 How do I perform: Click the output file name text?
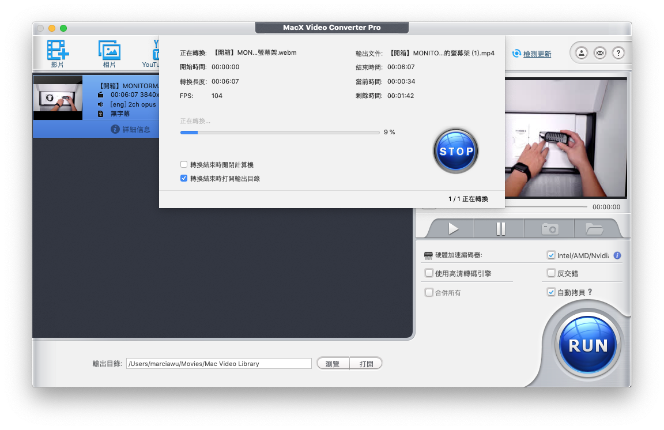(442, 53)
